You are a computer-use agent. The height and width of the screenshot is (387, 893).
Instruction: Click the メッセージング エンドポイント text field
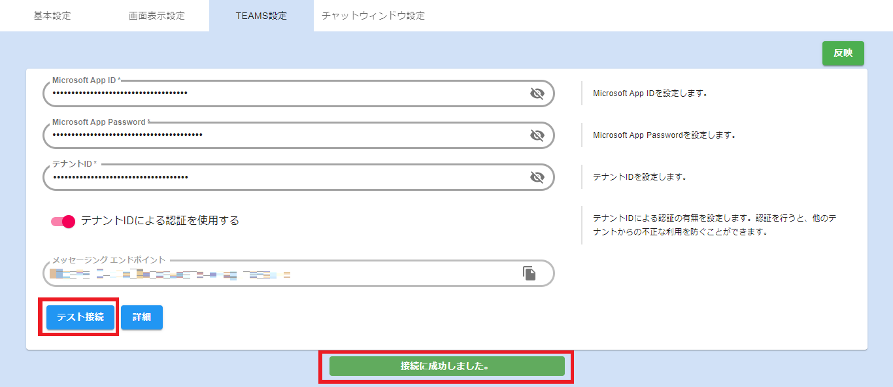[x=281, y=273]
